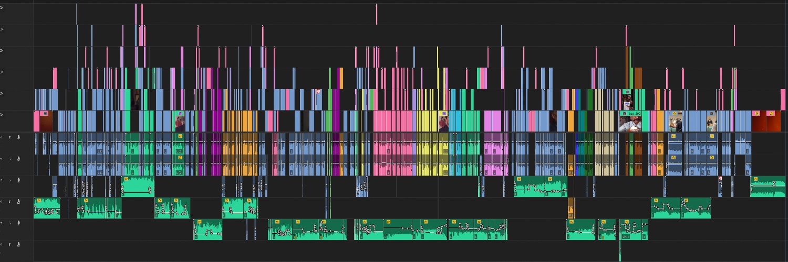The height and width of the screenshot is (262, 788).
Task: Click the fx badge on the Loc_192 clip
Action: pyautogui.click(x=625, y=113)
